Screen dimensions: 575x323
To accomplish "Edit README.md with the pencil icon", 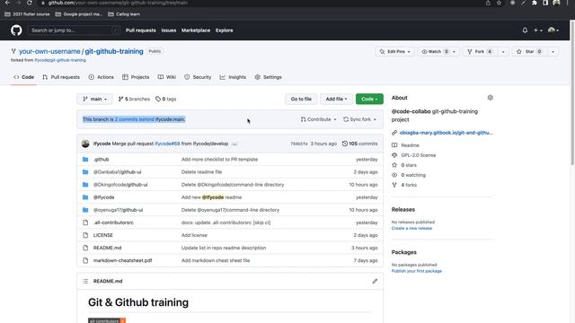I will click(x=375, y=281).
